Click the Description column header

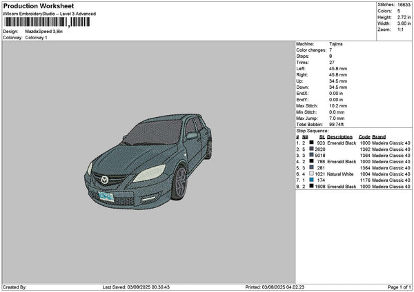[x=339, y=136]
